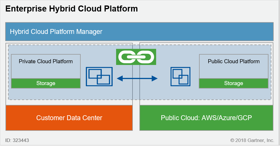Click the left arrowhead of the blue arrow
This screenshot has height=146, width=280.
[119, 78]
